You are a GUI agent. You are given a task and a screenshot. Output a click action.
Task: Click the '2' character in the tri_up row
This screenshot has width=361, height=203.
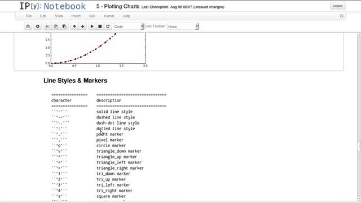point(59,179)
